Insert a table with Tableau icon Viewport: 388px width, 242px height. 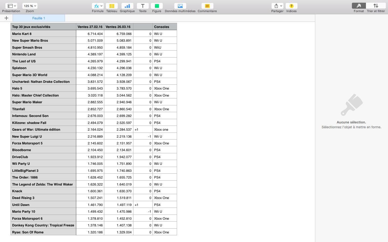coord(112,6)
